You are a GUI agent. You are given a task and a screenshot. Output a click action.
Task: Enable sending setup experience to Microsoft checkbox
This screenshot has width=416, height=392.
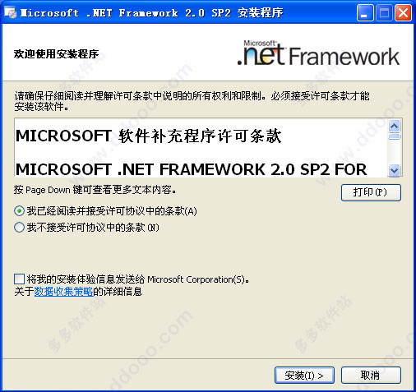[19, 279]
